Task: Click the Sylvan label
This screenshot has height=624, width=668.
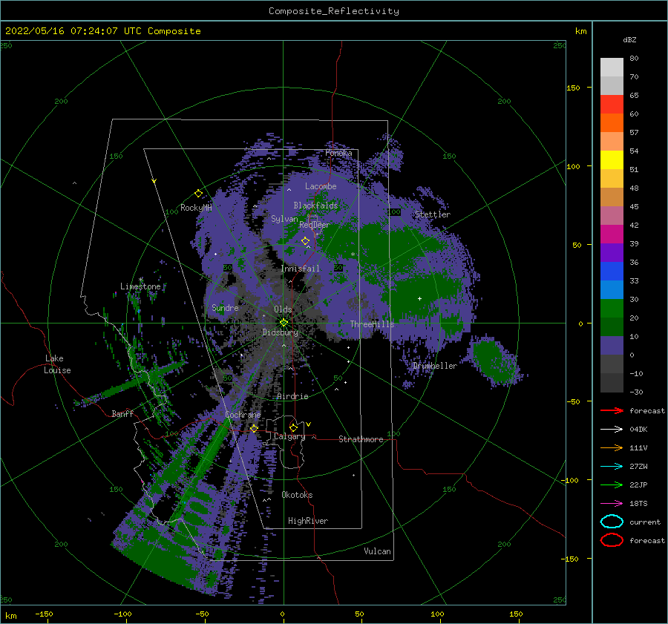Action: point(284,219)
